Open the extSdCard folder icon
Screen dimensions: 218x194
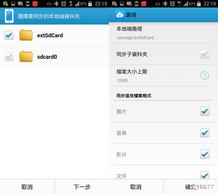click(x=26, y=35)
